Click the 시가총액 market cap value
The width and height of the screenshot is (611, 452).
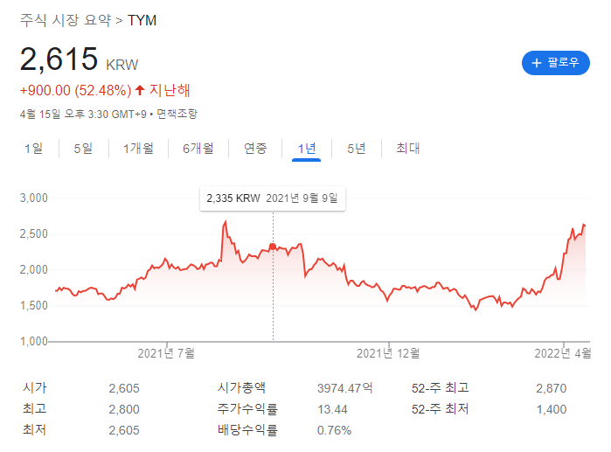(344, 388)
